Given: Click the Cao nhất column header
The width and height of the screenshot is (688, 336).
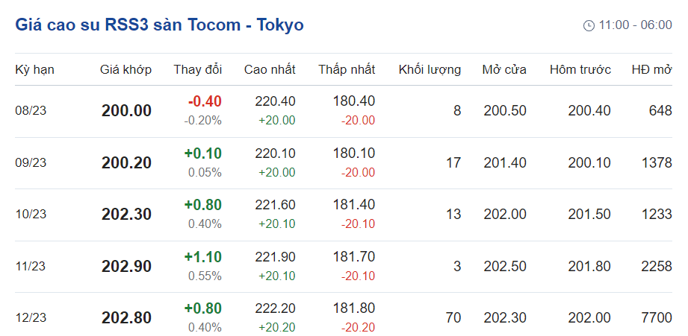Looking at the screenshot, I should tap(270, 70).
